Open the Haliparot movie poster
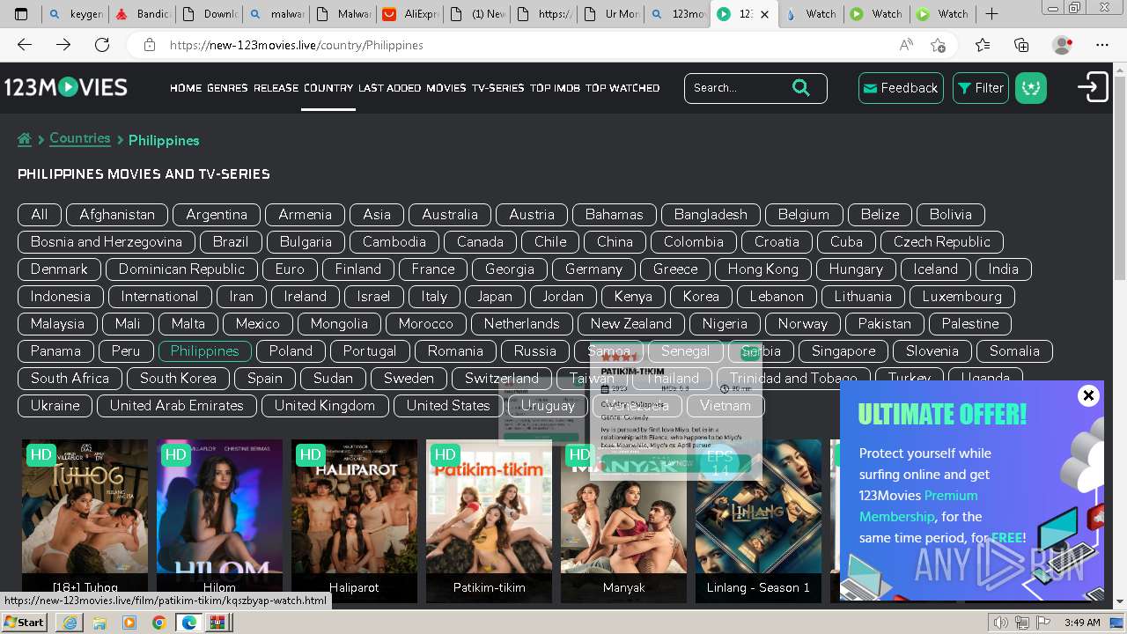 point(354,520)
